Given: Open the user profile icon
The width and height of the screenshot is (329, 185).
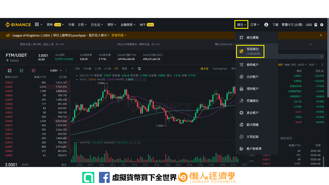Looking at the screenshot, I should pos(266,25).
